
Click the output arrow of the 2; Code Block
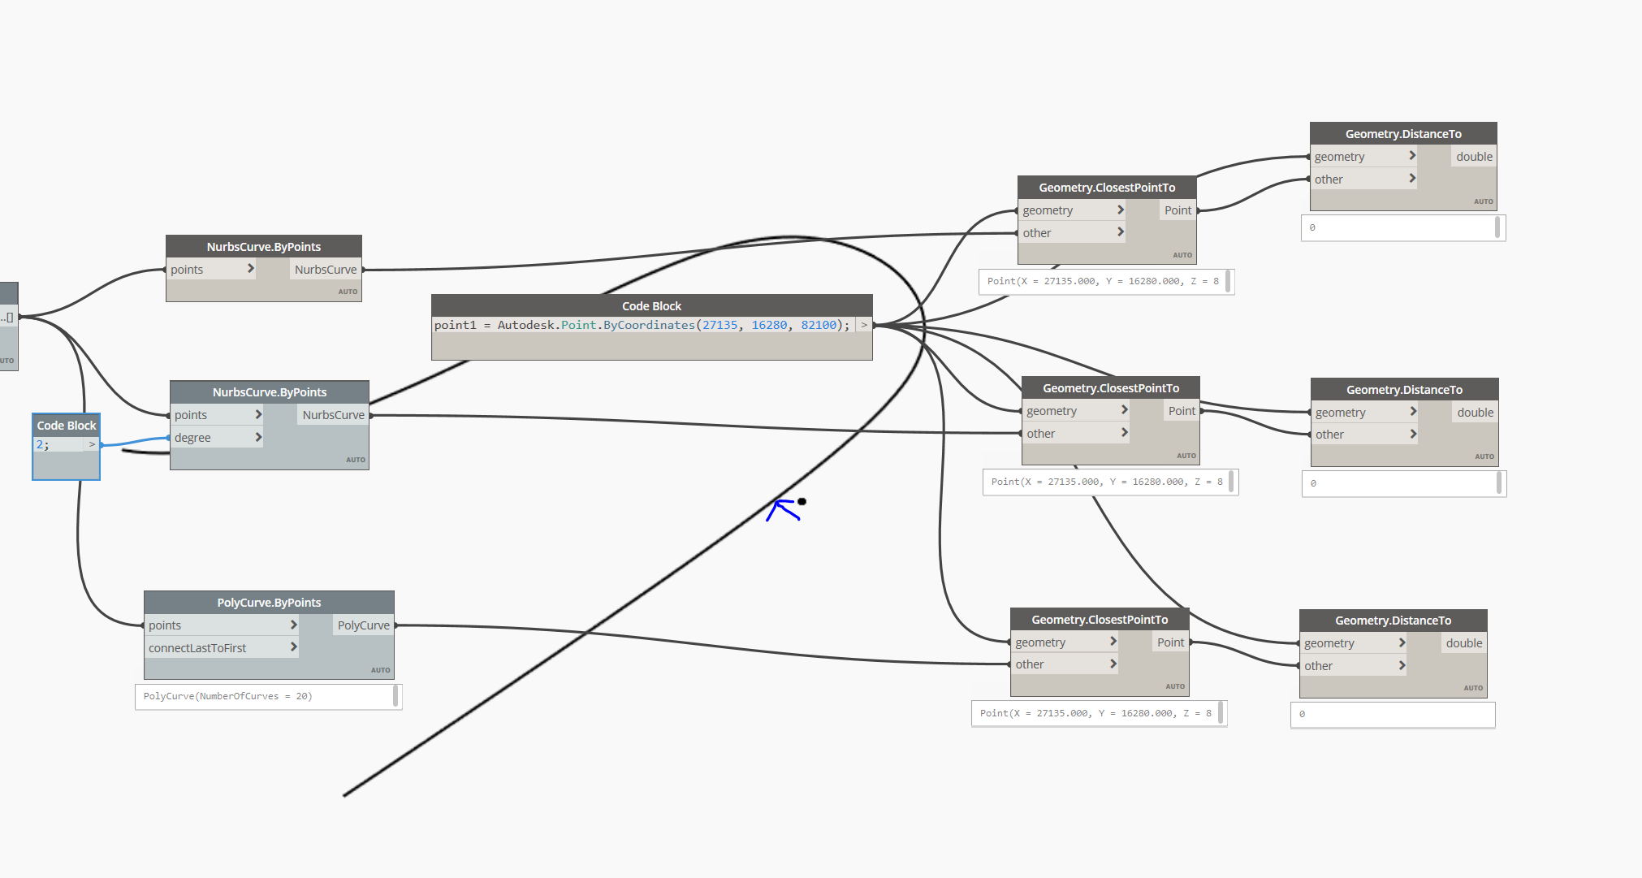click(92, 444)
